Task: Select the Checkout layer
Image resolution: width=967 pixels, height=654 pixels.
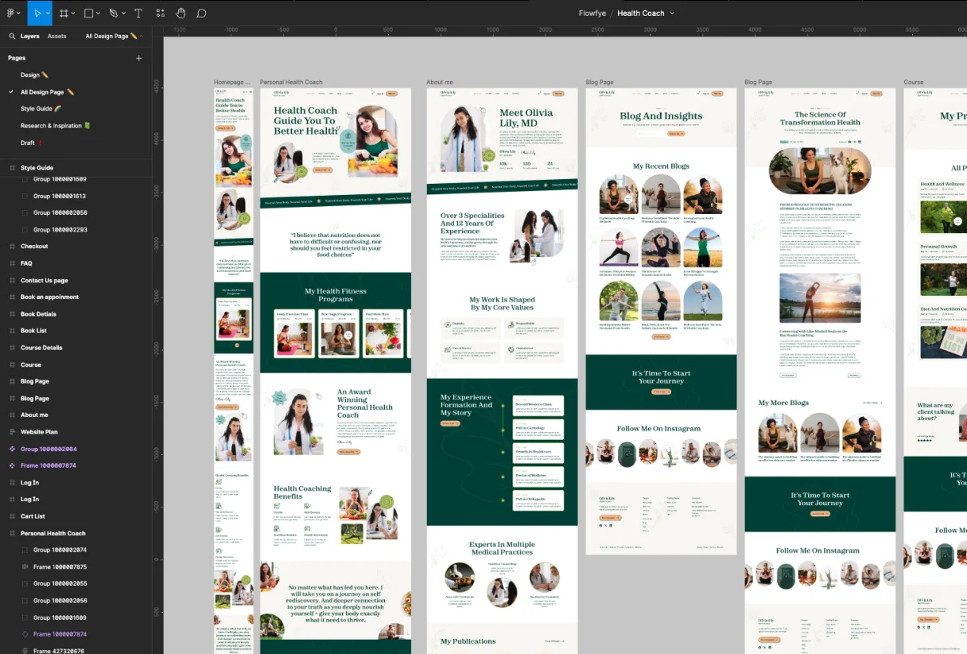Action: tap(34, 247)
